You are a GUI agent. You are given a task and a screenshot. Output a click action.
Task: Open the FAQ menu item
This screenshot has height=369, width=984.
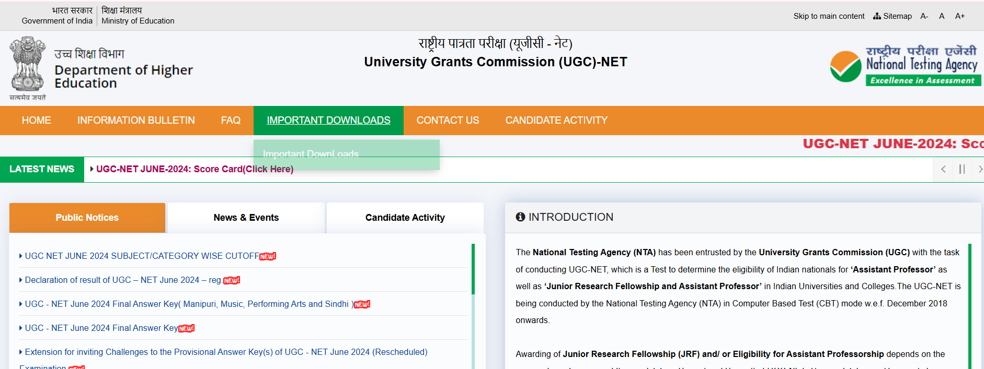tap(231, 121)
